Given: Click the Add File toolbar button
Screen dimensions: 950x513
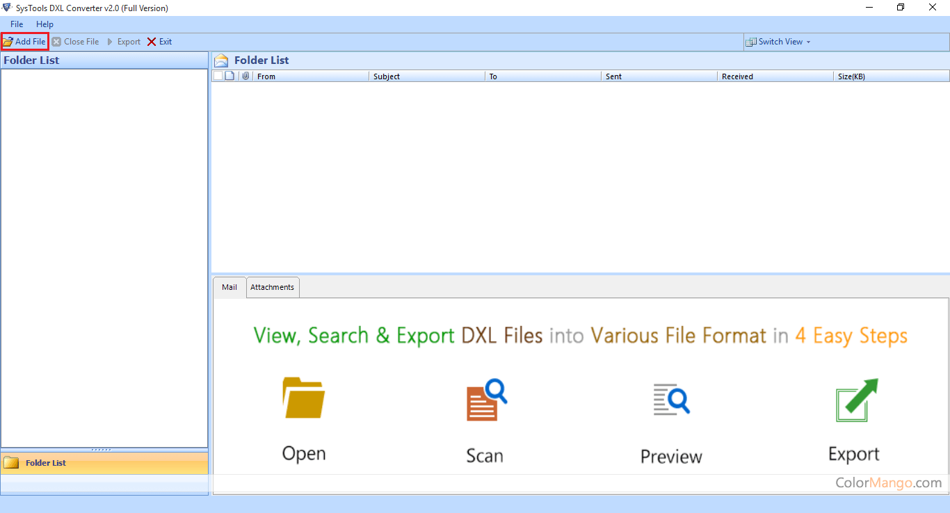Looking at the screenshot, I should point(24,42).
